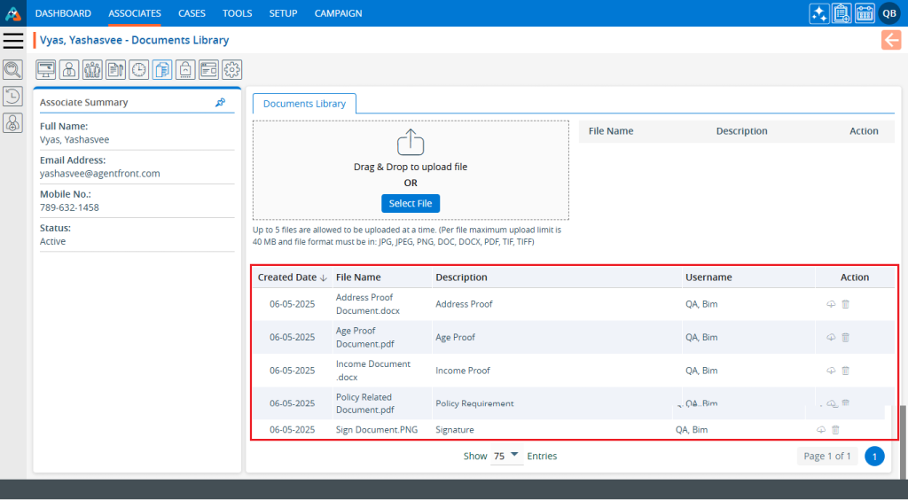Pin the Associate Summary panel
The width and height of the screenshot is (908, 500).
(x=220, y=103)
